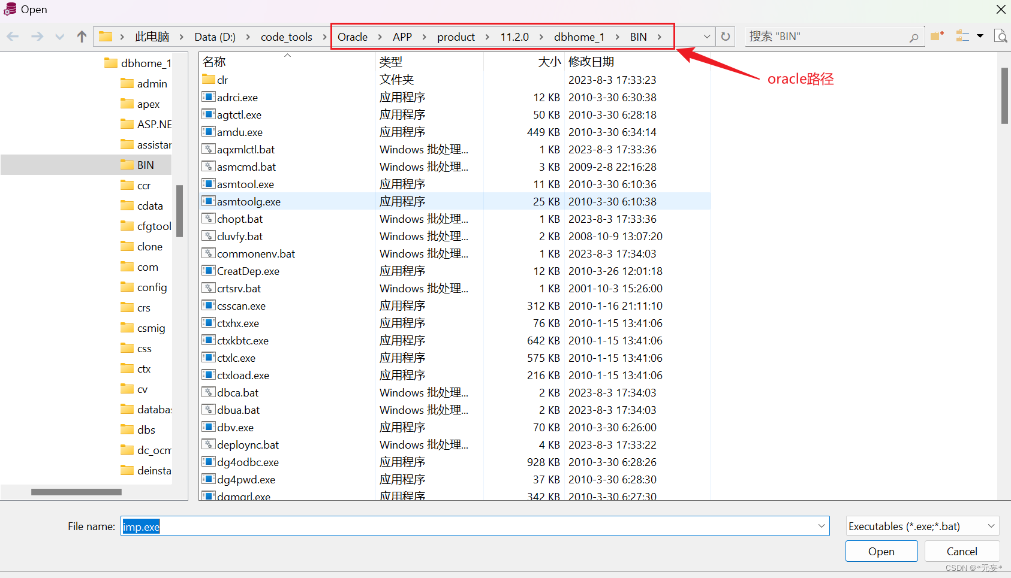Sort files by 修改日期 column
This screenshot has width=1011, height=578.
(x=592, y=60)
